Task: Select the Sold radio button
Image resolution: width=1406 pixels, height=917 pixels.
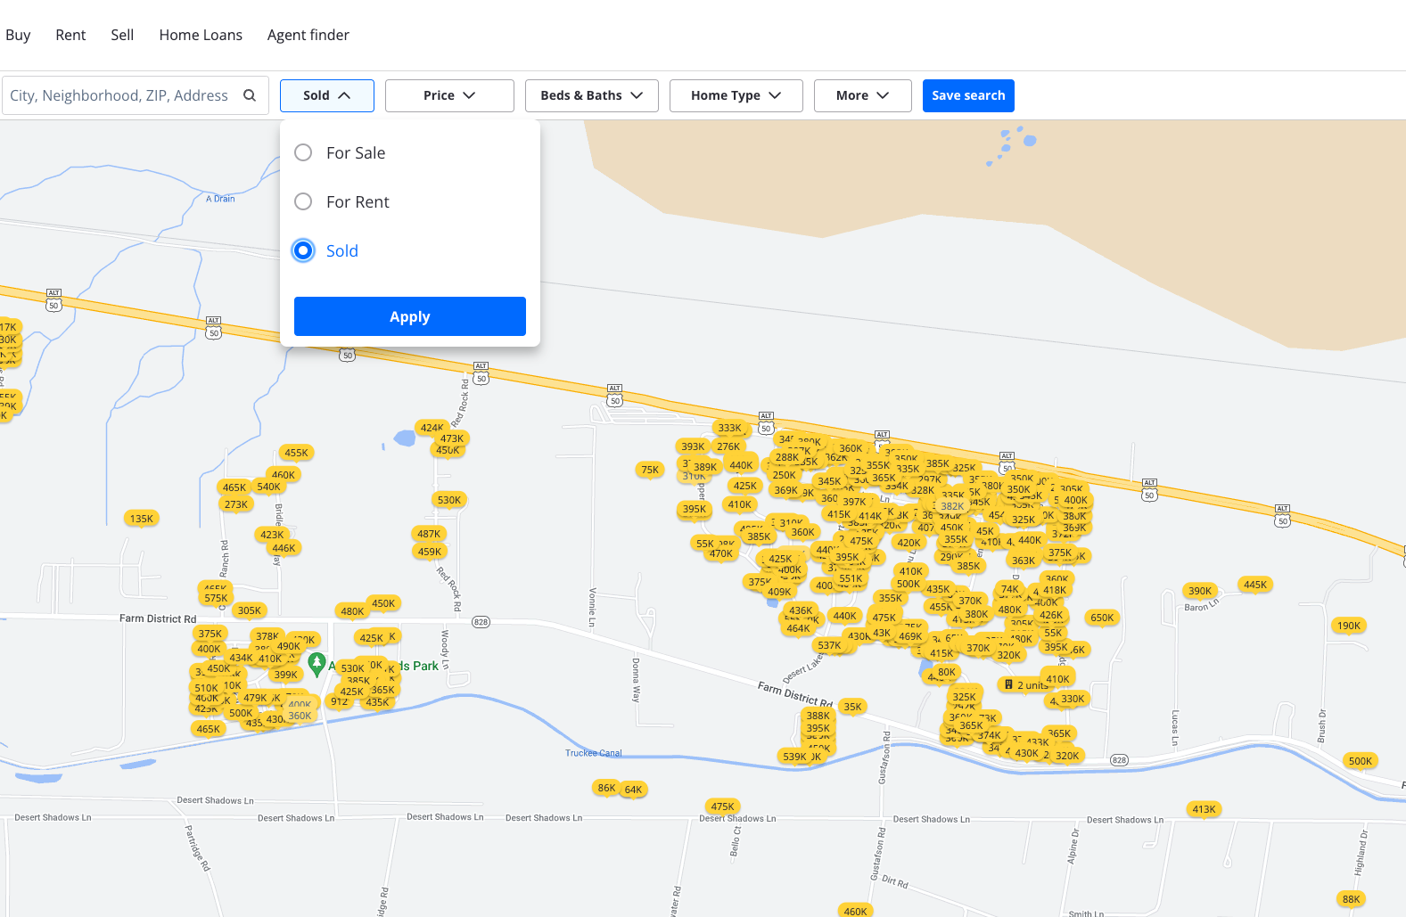Action: tap(303, 250)
